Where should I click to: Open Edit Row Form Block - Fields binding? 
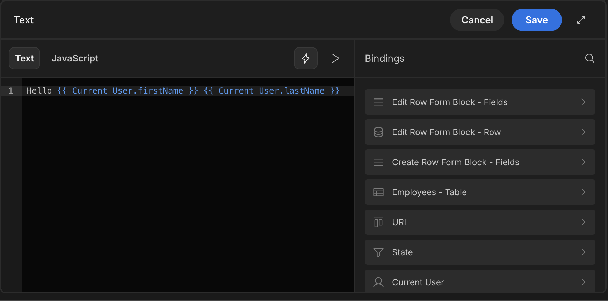(480, 102)
